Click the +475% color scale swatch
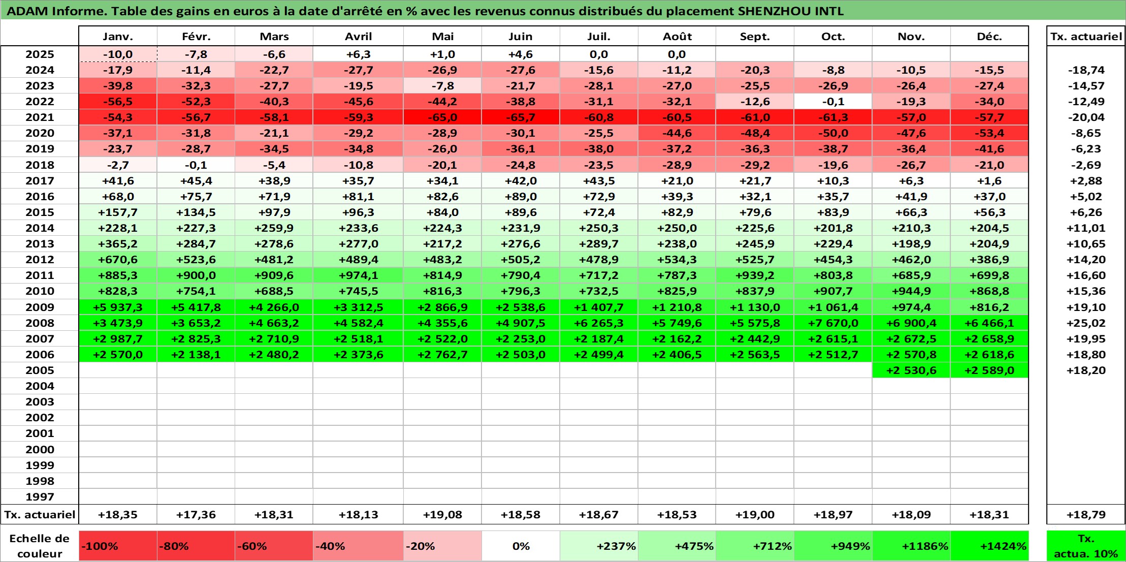Image resolution: width=1126 pixels, height=562 pixels. click(x=677, y=546)
